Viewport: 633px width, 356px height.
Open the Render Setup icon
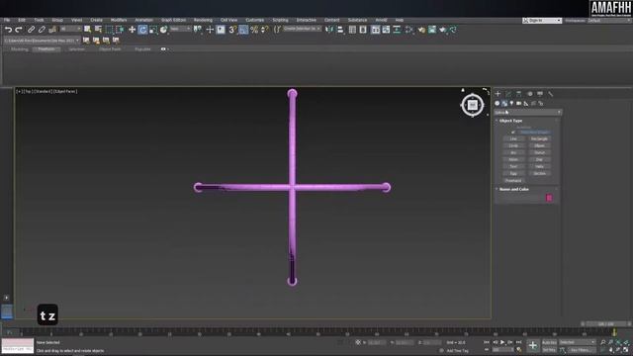point(421,30)
